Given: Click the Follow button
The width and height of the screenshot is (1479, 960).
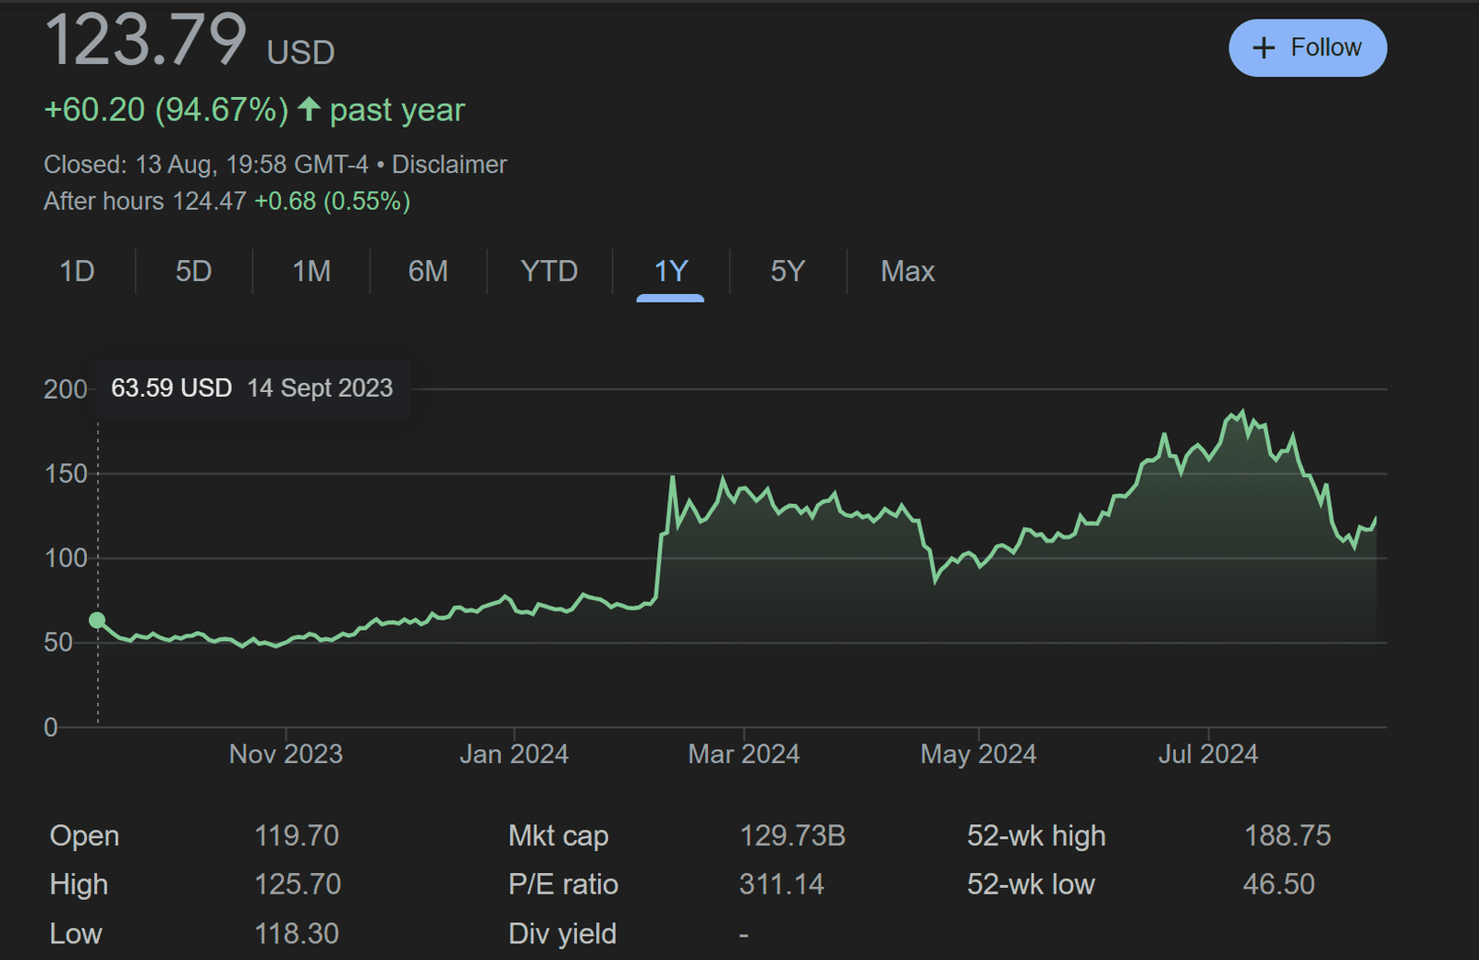Looking at the screenshot, I should point(1307,48).
